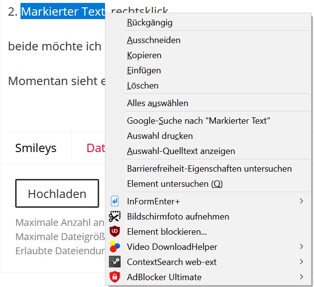The height and width of the screenshot is (287, 314).
Task: Choose Kopieren to copy the selection
Action: click(x=144, y=55)
